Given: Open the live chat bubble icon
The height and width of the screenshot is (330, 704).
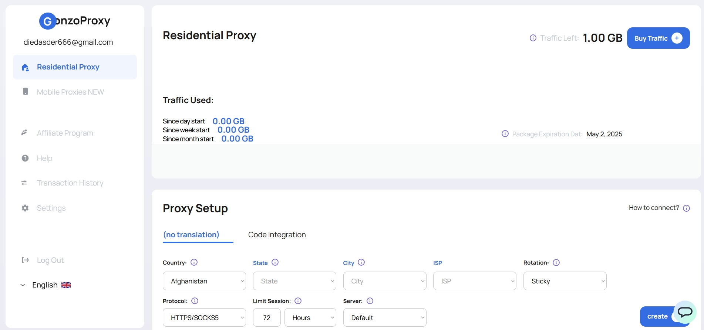Looking at the screenshot, I should 684,312.
